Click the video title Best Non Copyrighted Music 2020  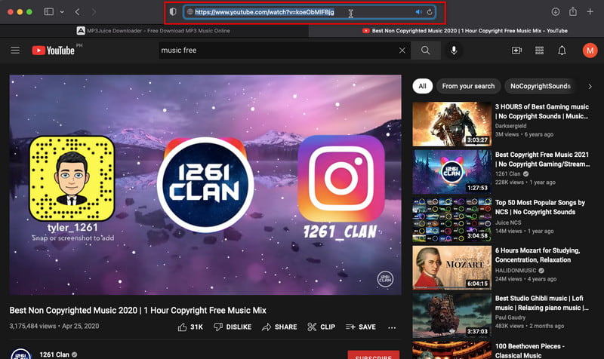pos(138,310)
